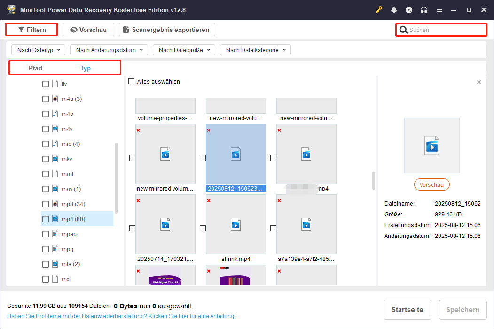
Task: Open the hamburger menu icon
Action: tap(439, 10)
